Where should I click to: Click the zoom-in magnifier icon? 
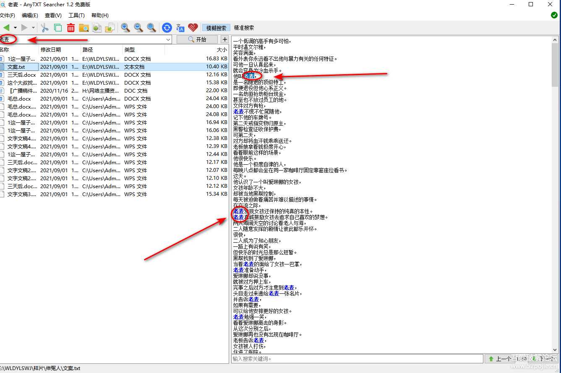pyautogui.click(x=124, y=27)
